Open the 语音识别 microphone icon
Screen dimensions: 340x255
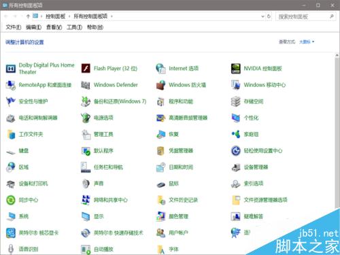pyautogui.click(x=11, y=249)
